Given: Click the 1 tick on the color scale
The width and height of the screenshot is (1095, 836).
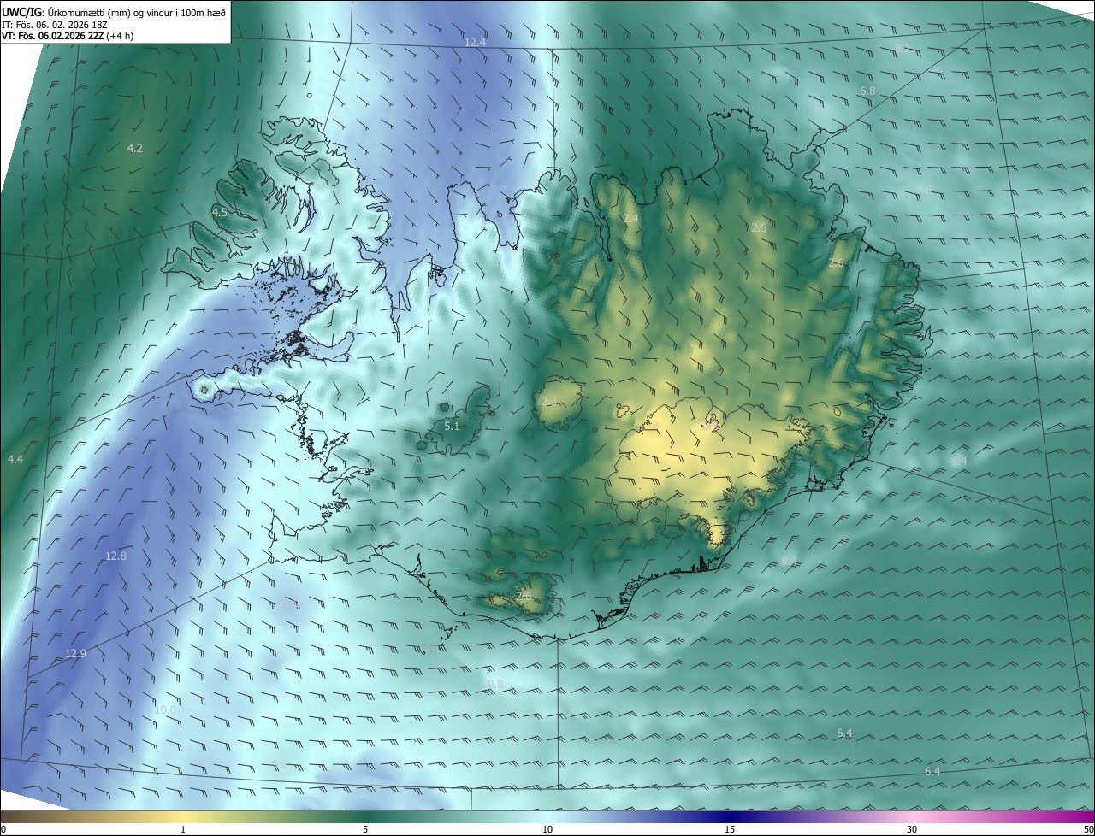Looking at the screenshot, I should tap(183, 829).
